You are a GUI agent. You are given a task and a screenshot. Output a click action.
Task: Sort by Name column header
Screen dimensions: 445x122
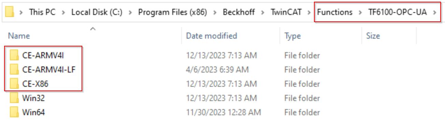pos(19,36)
